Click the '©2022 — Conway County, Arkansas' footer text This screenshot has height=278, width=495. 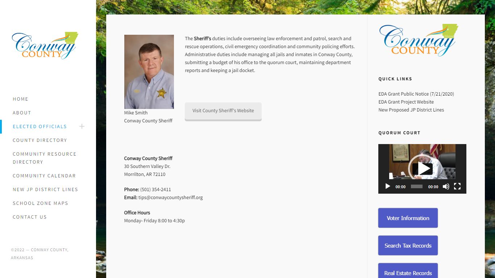tap(39, 254)
